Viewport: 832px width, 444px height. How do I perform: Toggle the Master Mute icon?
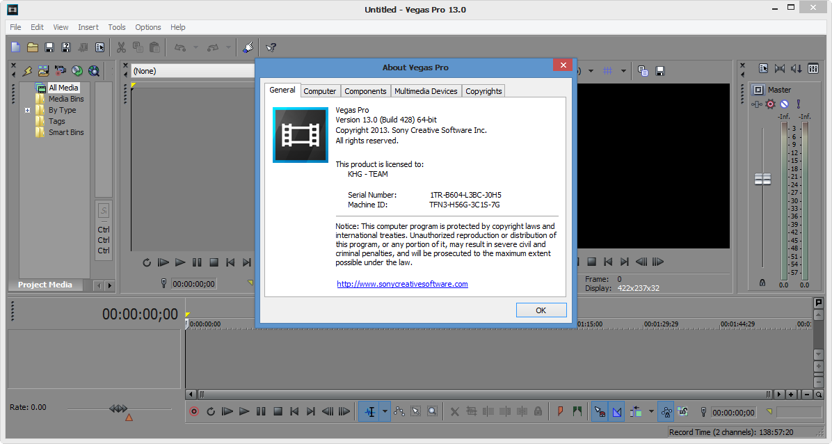pyautogui.click(x=785, y=104)
